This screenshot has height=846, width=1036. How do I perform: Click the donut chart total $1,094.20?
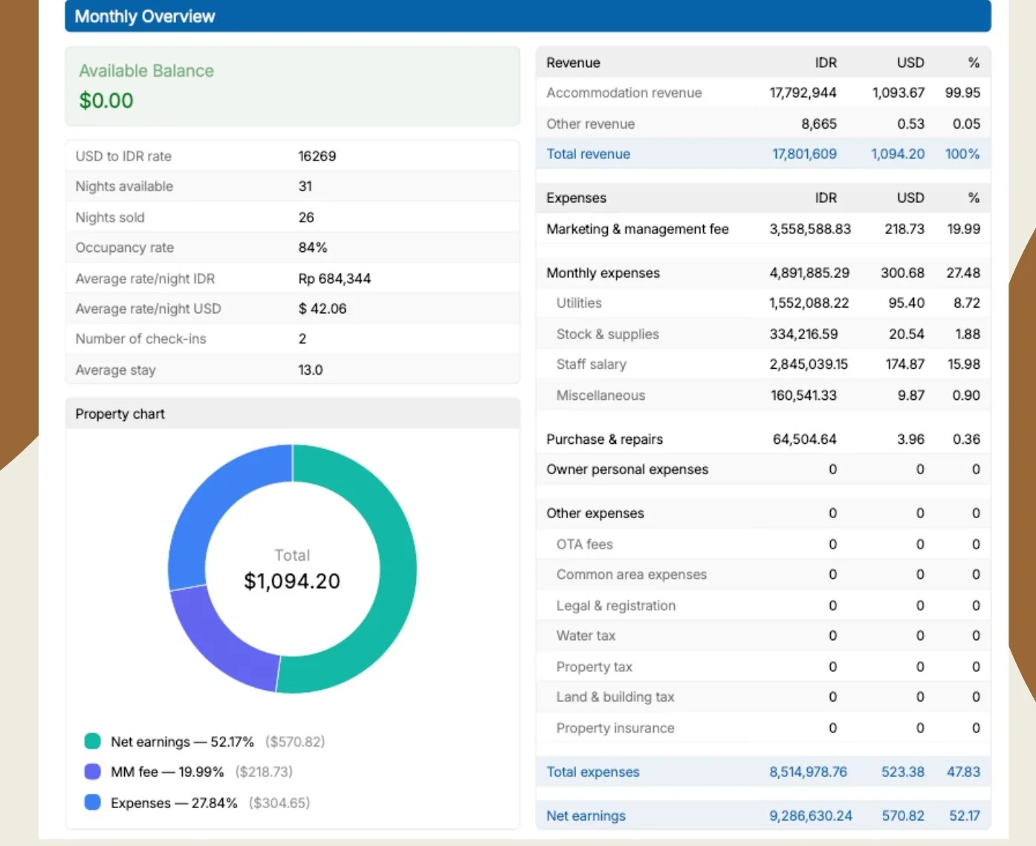[x=292, y=581]
